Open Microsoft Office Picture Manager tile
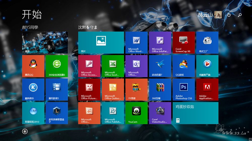252x141 pixels. click(x=89, y=90)
